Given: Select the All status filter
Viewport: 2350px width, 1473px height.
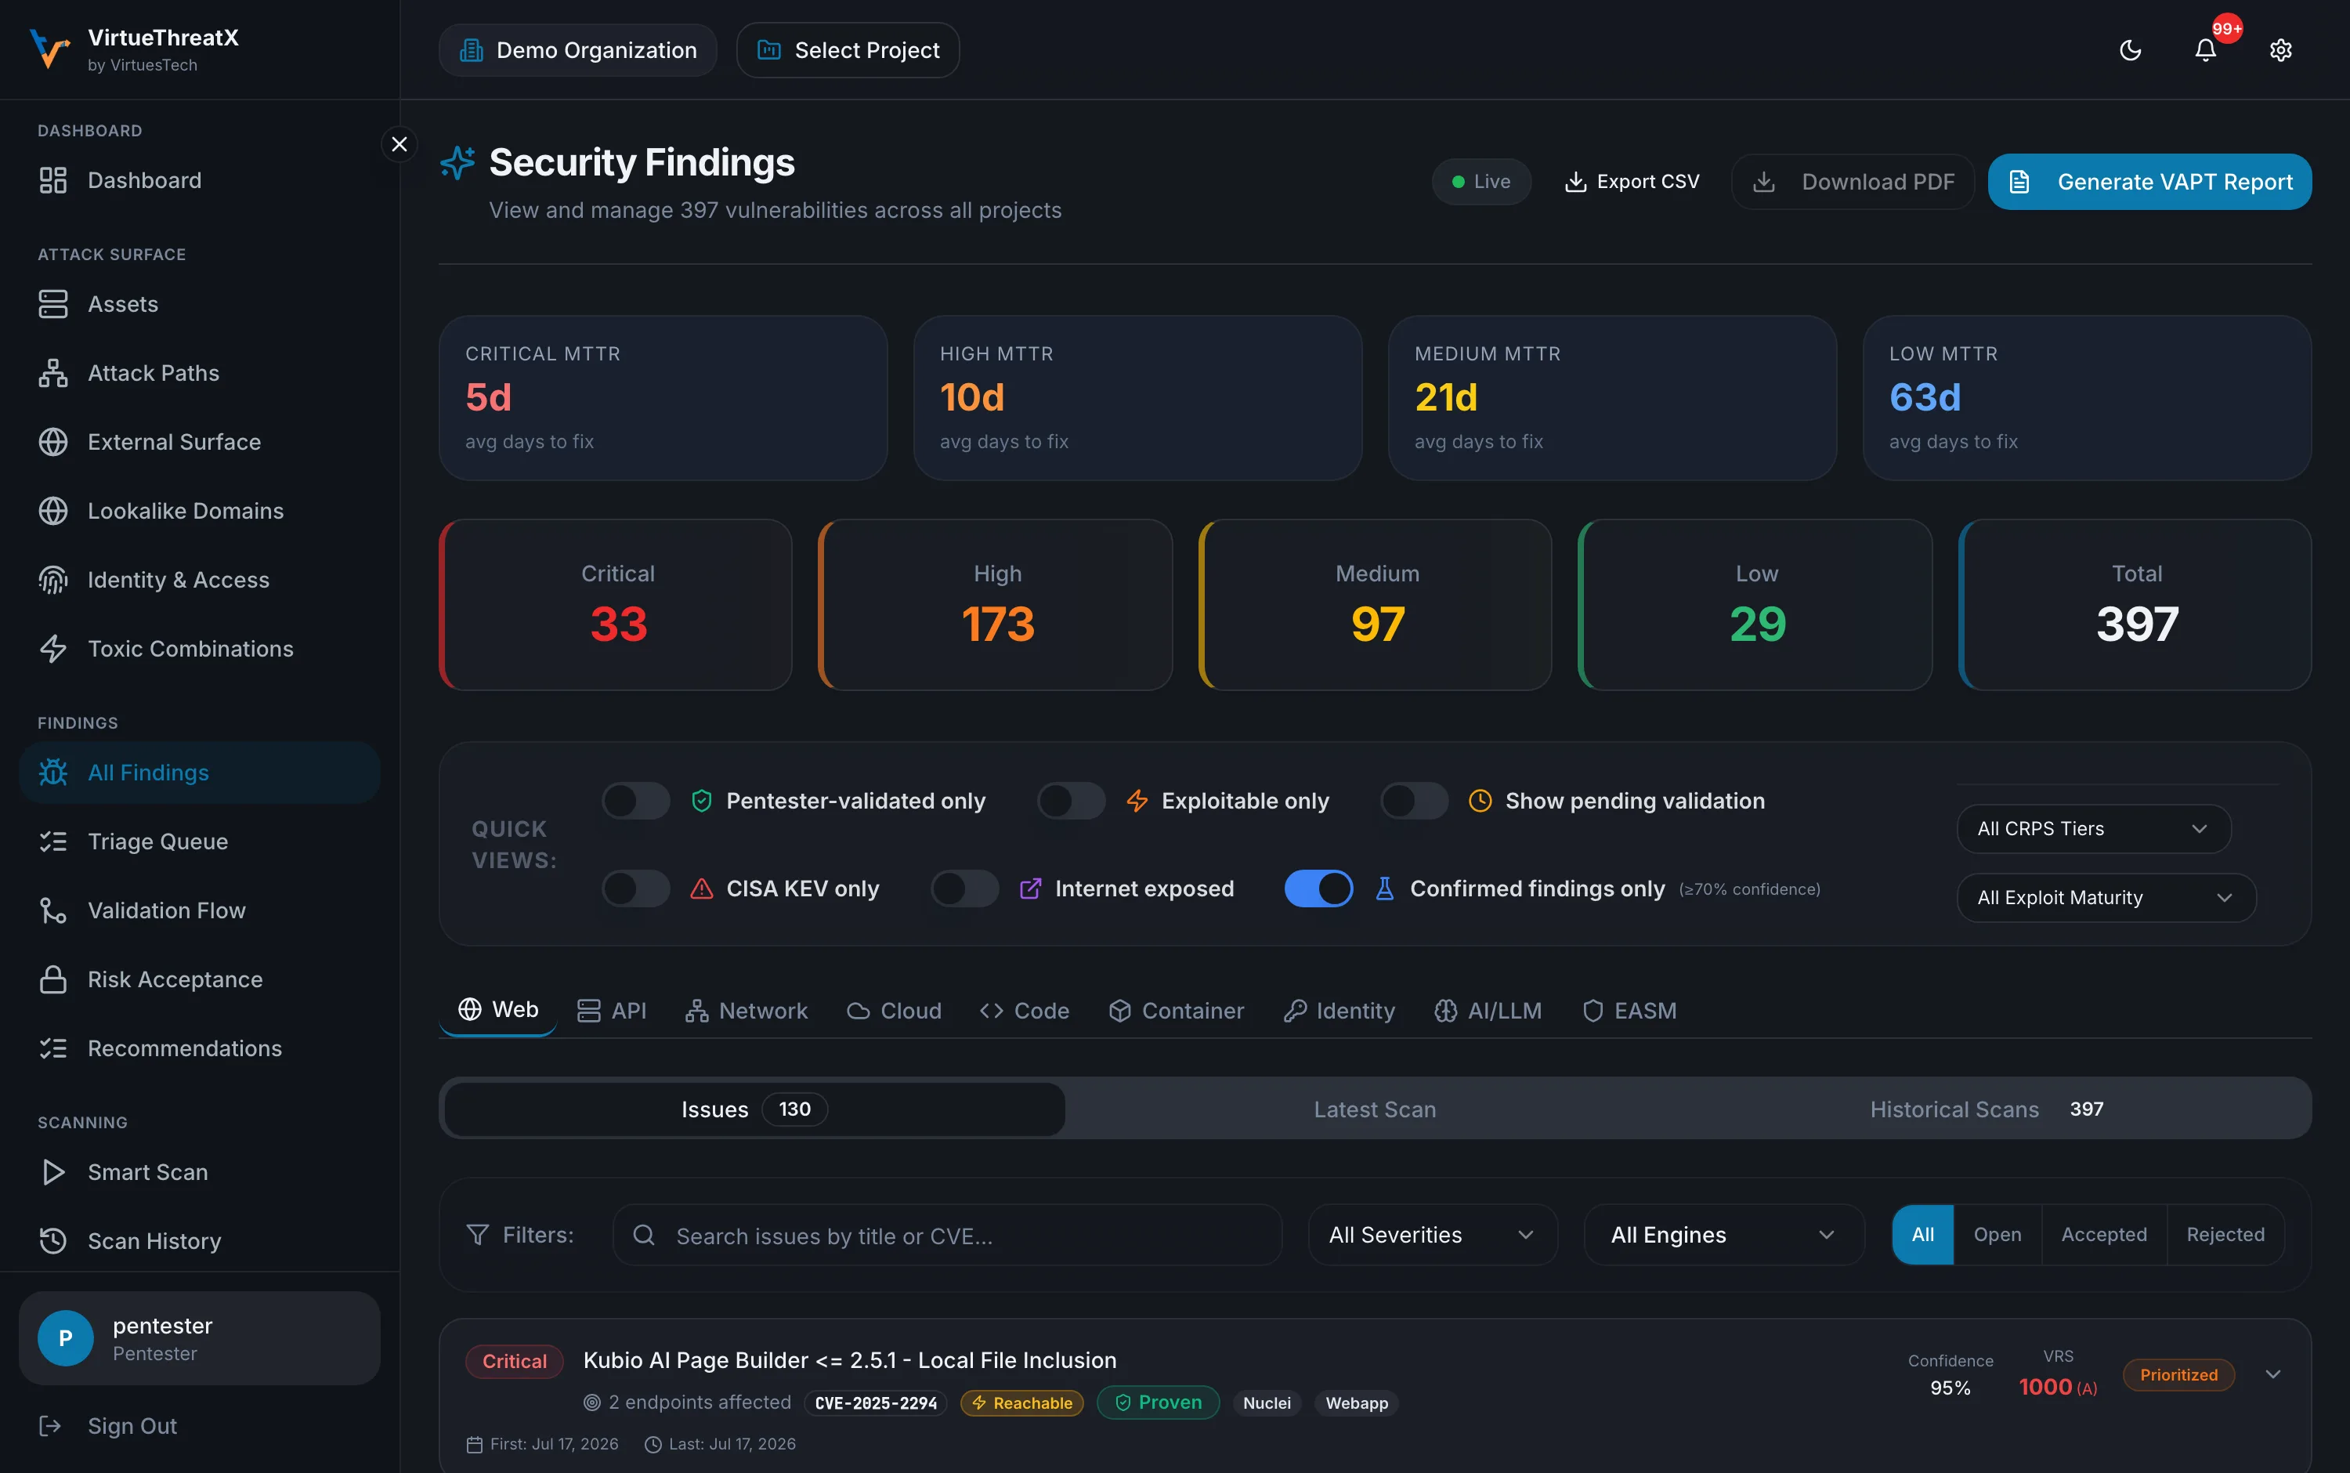Looking at the screenshot, I should (x=1922, y=1236).
